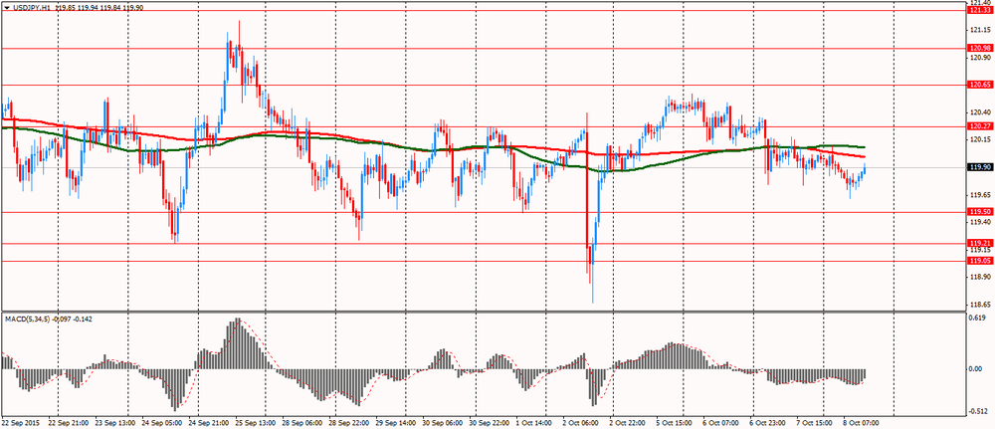Click the 30 Sep 22:00 time label
This screenshot has height=429, width=995.
coord(488,421)
